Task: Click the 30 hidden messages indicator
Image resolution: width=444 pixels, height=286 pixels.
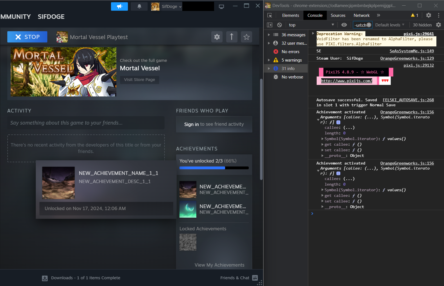Action: pos(422,25)
